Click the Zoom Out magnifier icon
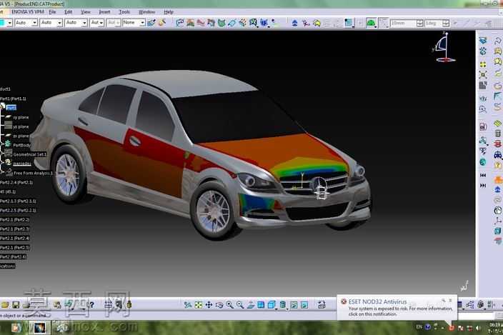Viewport: 503px width, 335px height. click(x=240, y=305)
